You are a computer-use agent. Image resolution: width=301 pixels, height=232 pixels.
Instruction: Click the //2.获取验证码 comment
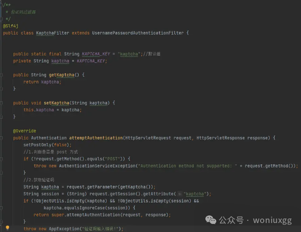[39, 180]
